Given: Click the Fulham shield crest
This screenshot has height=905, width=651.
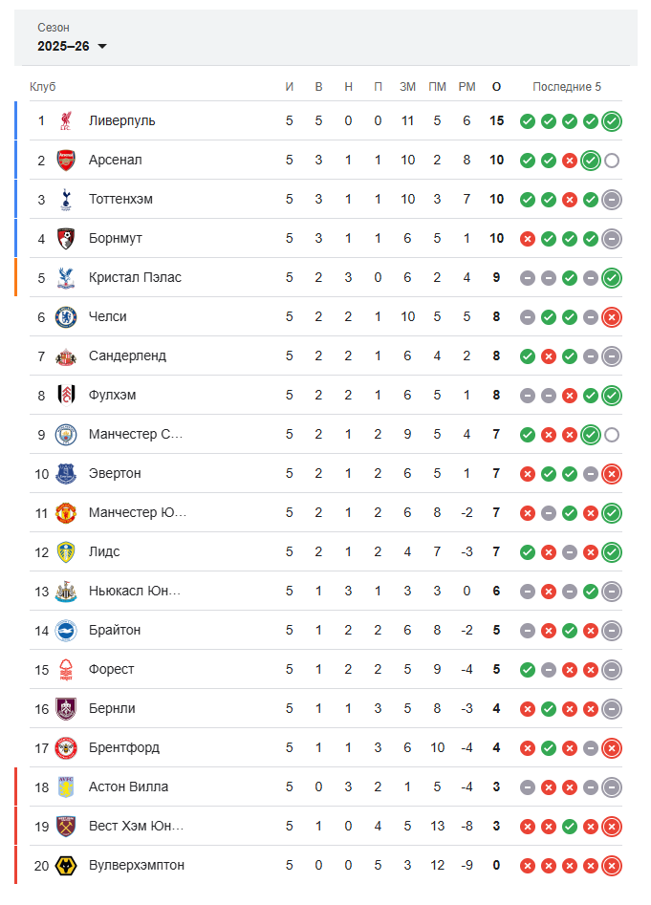Looking at the screenshot, I should pos(66,396).
